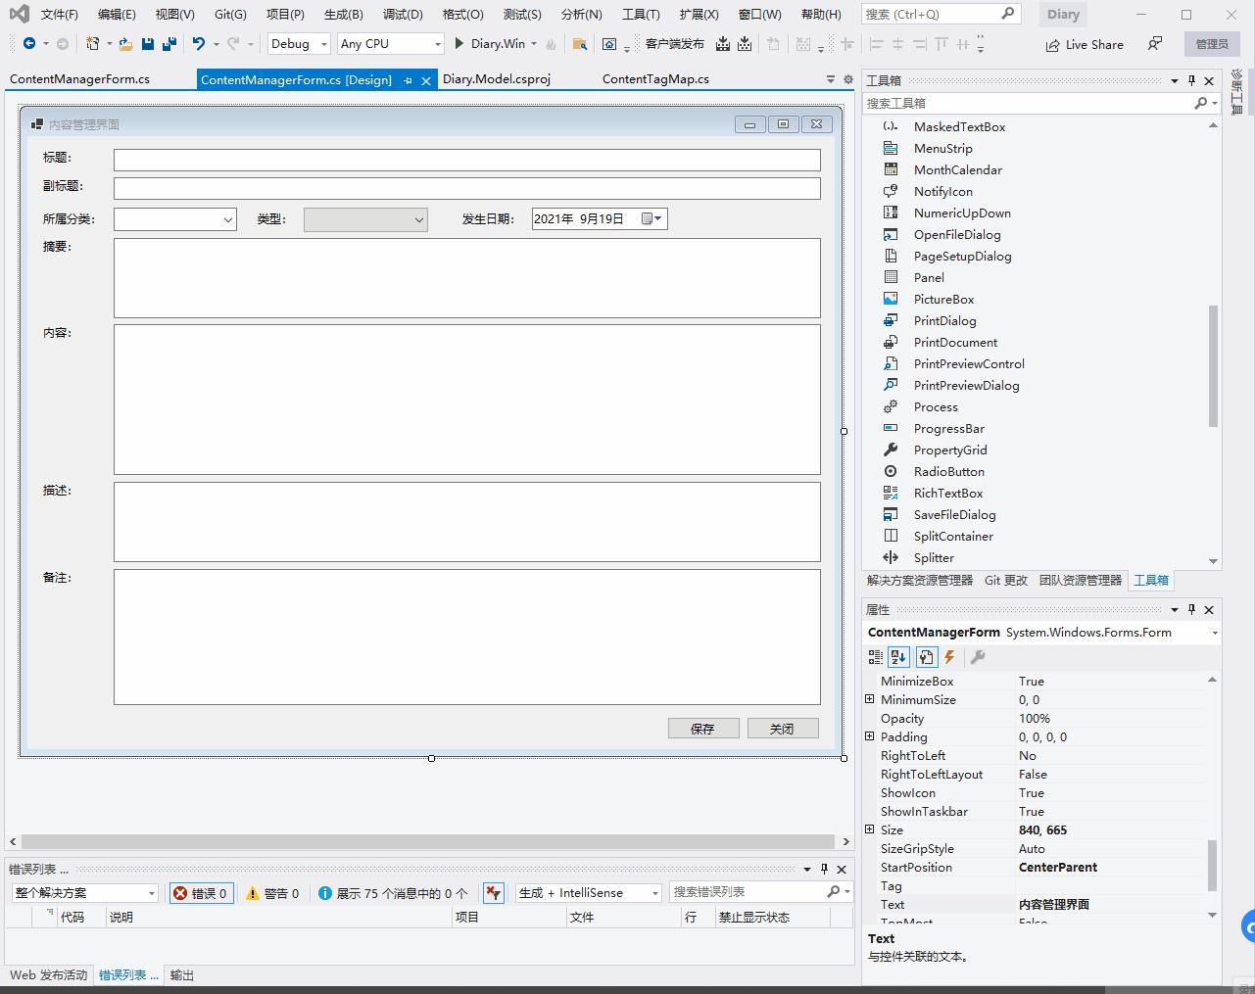Image resolution: width=1255 pixels, height=994 pixels.
Task: Click the 保存 button on the form
Action: (703, 729)
